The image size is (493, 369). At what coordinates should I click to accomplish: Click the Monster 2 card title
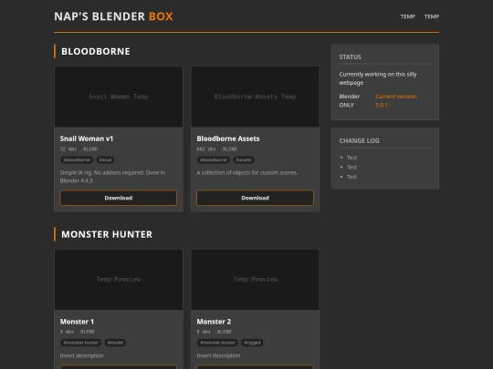click(x=214, y=322)
